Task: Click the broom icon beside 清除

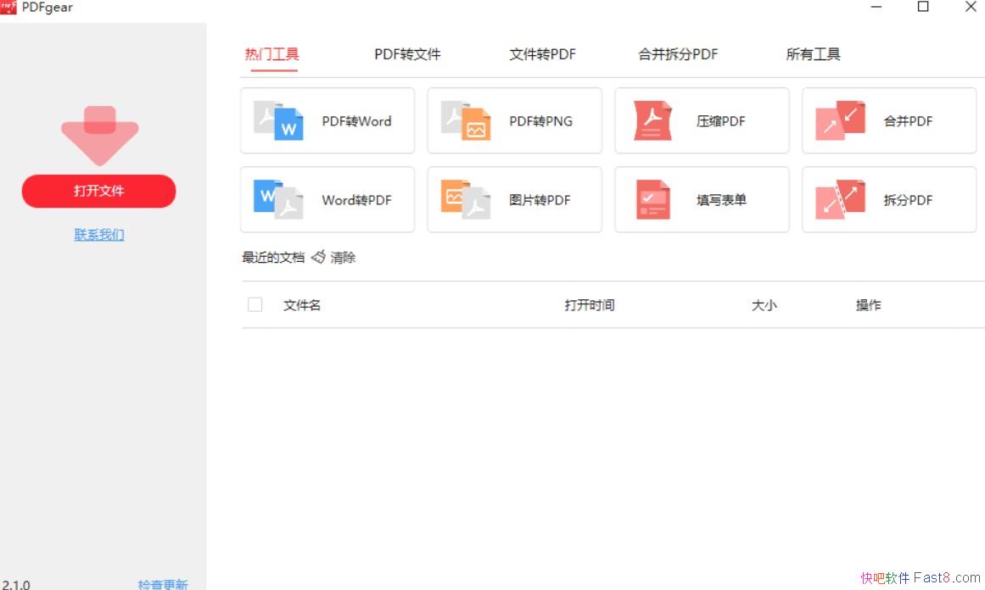Action: [x=318, y=257]
